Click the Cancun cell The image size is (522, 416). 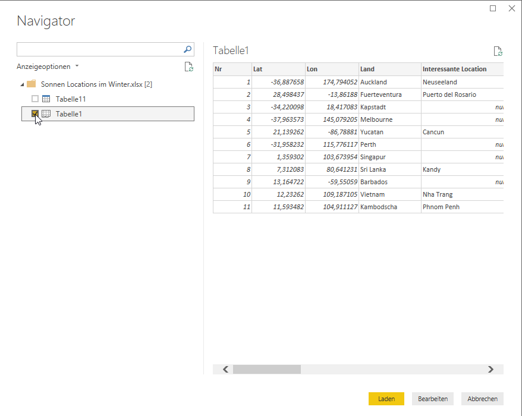(x=462, y=132)
